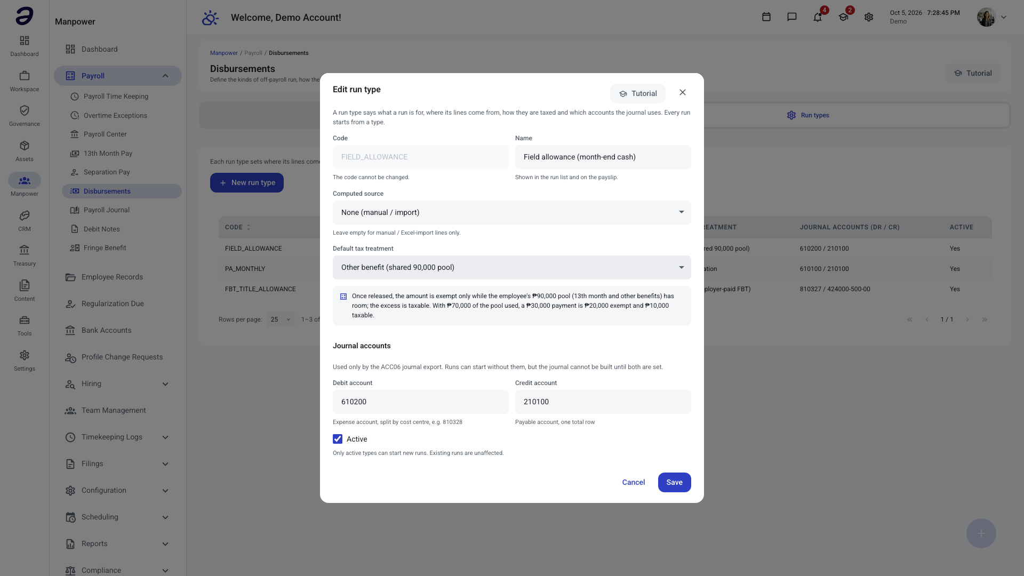Open Payroll Journal menu item
The width and height of the screenshot is (1024, 576).
[x=122, y=210]
